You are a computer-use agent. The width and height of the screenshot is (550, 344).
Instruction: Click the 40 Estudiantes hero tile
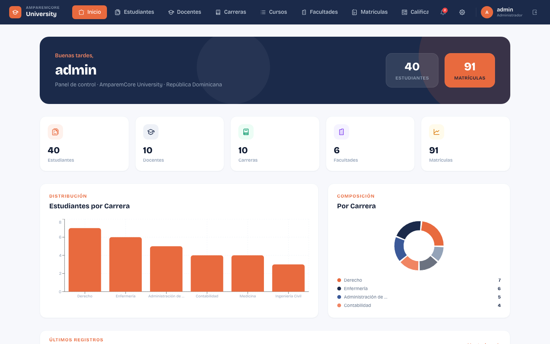coord(412,70)
